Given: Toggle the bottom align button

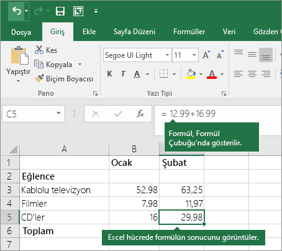Looking at the screenshot, I should tap(266, 55).
